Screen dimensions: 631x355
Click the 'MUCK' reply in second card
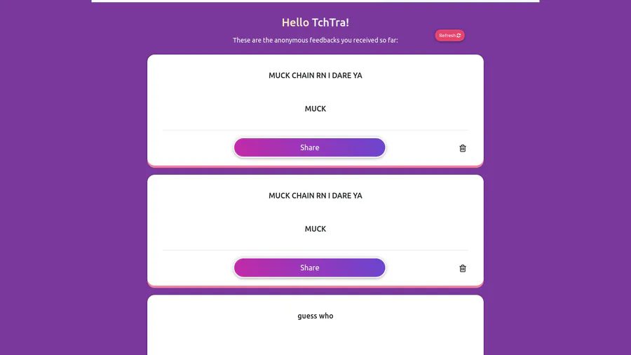pos(315,229)
